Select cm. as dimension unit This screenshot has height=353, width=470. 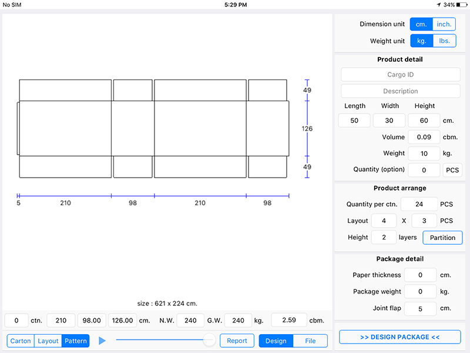click(421, 24)
